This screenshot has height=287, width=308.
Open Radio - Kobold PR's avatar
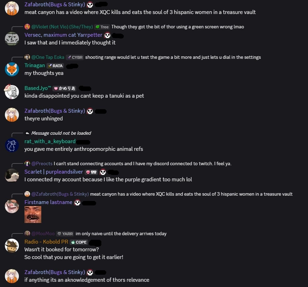[12, 246]
